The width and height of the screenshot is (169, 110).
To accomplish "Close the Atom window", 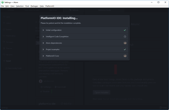I will (x=165, y=2).
